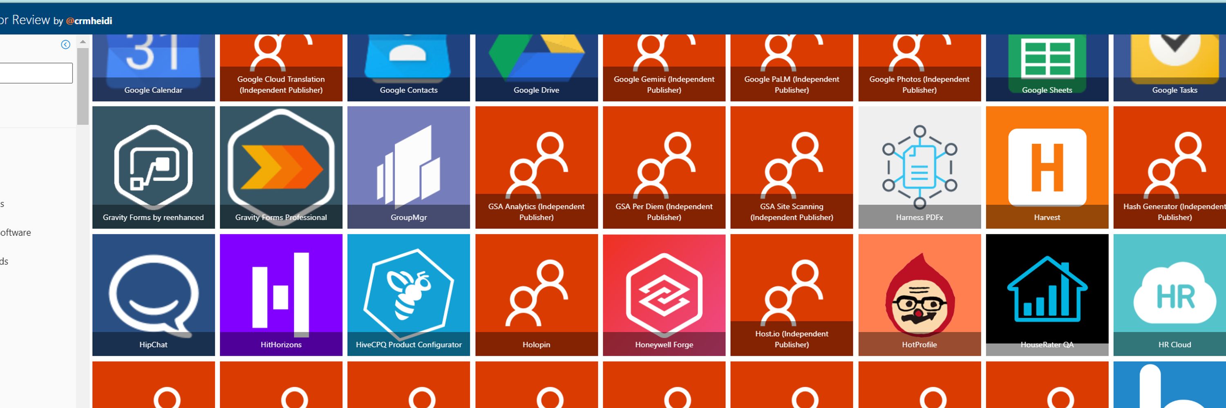Open the HipChat connector tile

coord(153,295)
